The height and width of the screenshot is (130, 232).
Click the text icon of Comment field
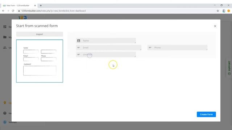[79, 55]
